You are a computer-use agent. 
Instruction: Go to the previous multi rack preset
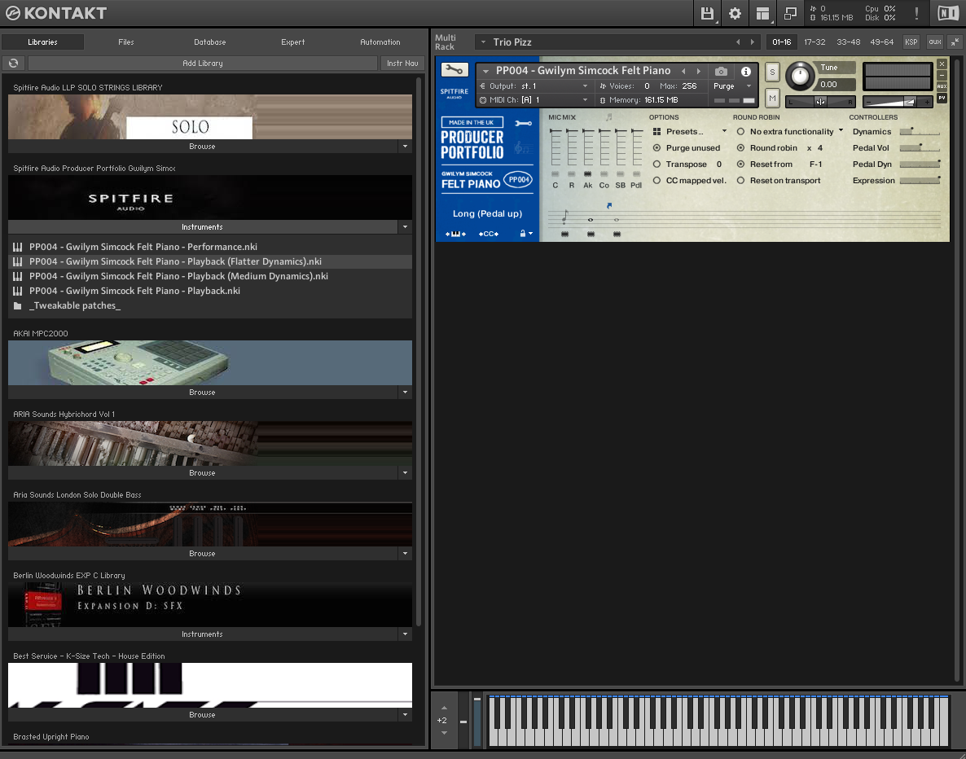(737, 42)
